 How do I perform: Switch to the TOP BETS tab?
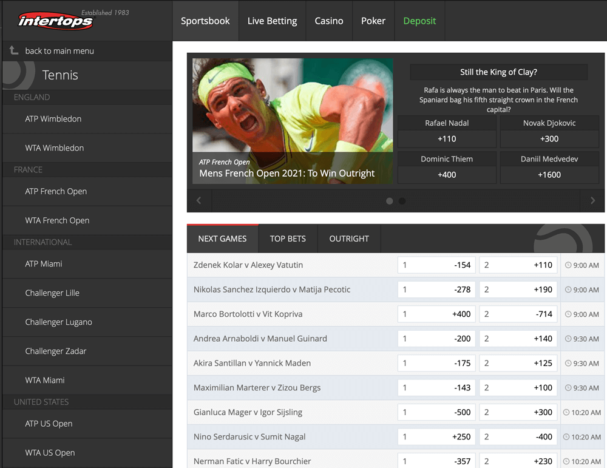pyautogui.click(x=288, y=239)
